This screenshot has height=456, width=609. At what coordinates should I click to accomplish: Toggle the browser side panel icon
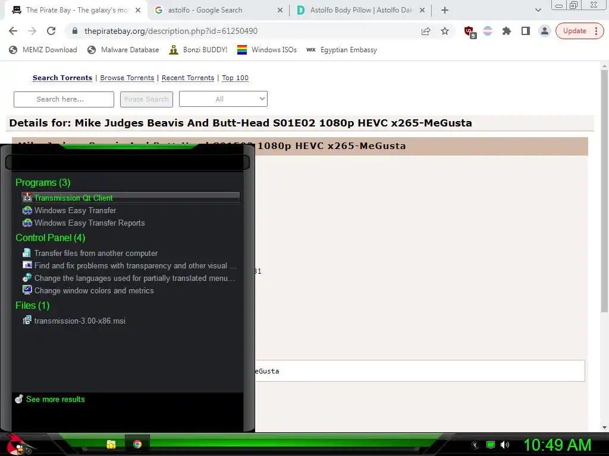[526, 31]
